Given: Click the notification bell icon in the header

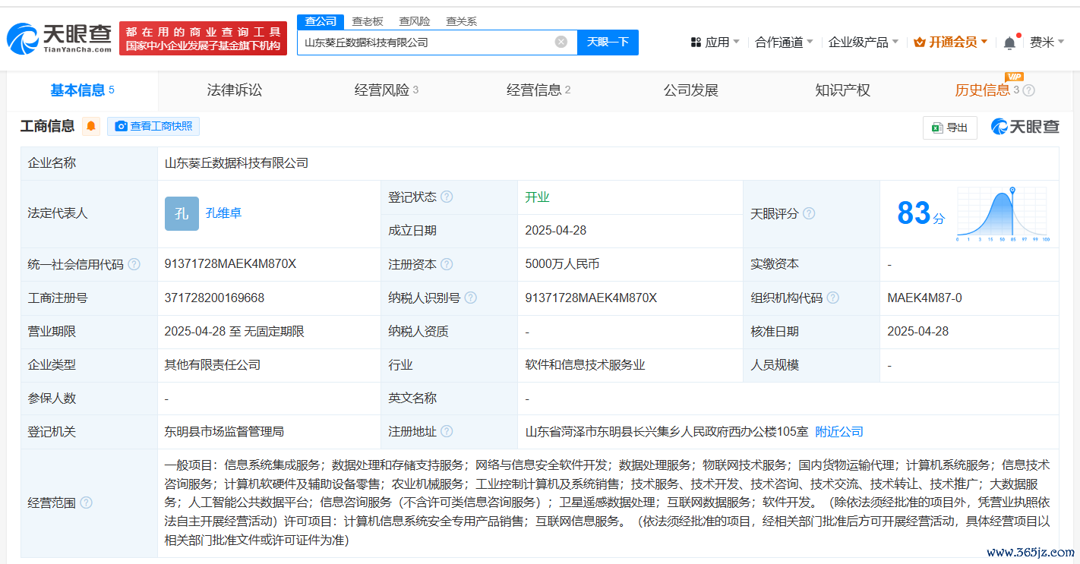Looking at the screenshot, I should pos(1009,43).
